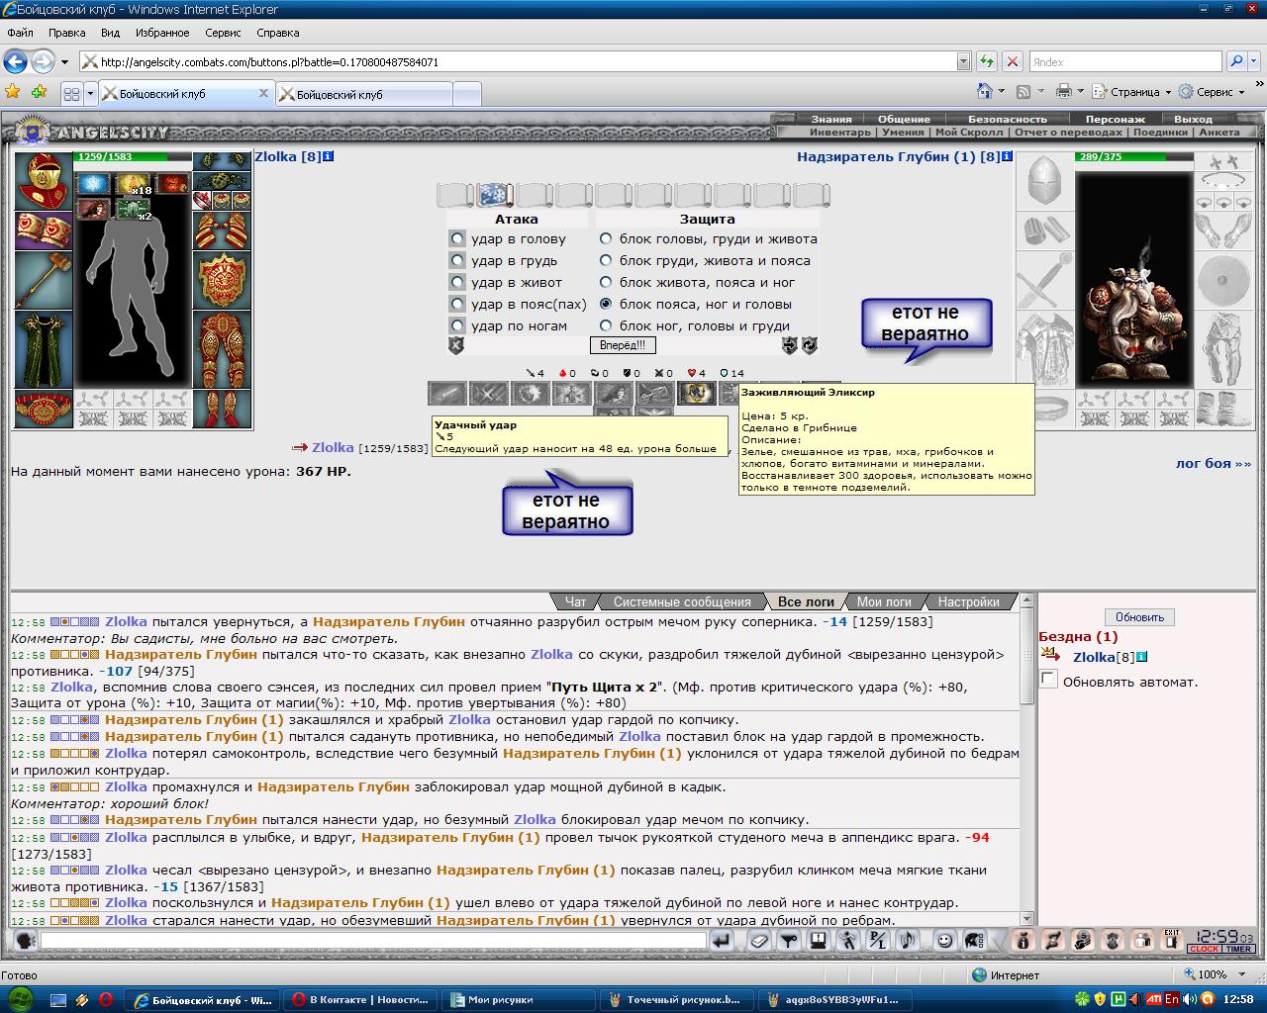The width and height of the screenshot is (1267, 1013).
Task: Open the Quick Tabs dropdown arrow
Action: tap(90, 93)
